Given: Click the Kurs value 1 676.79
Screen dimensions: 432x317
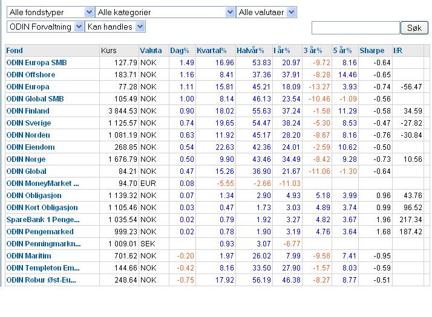Looking at the screenshot, I should (123, 159).
